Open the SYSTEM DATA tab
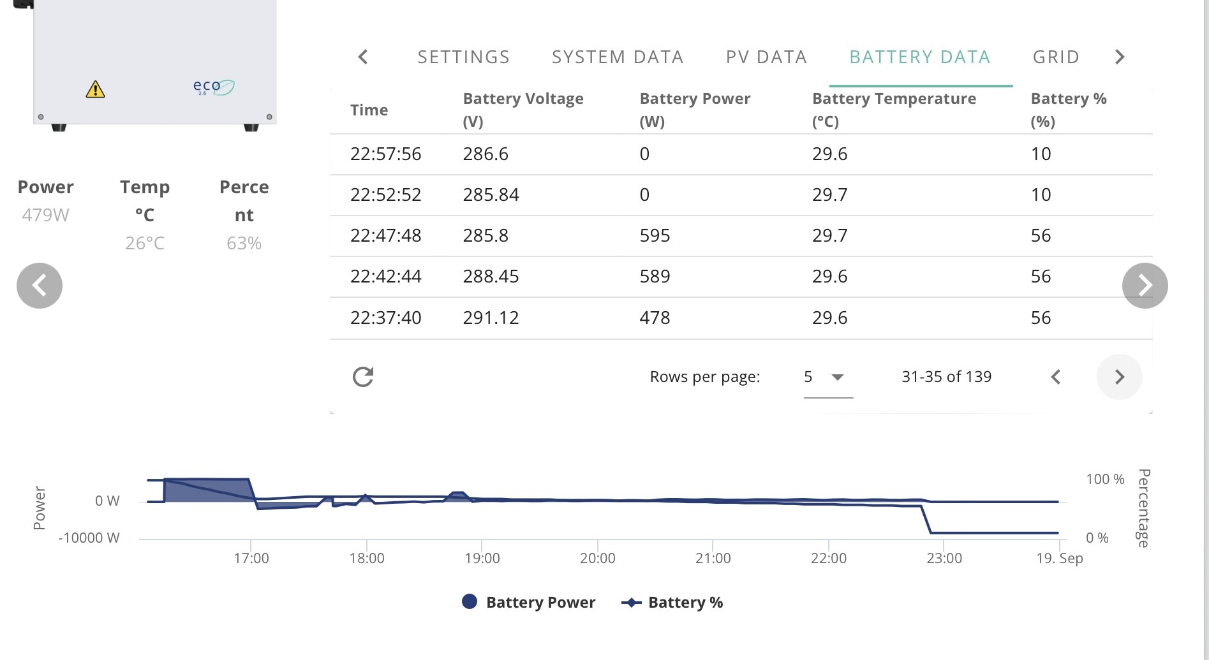The height and width of the screenshot is (660, 1209). (x=618, y=57)
